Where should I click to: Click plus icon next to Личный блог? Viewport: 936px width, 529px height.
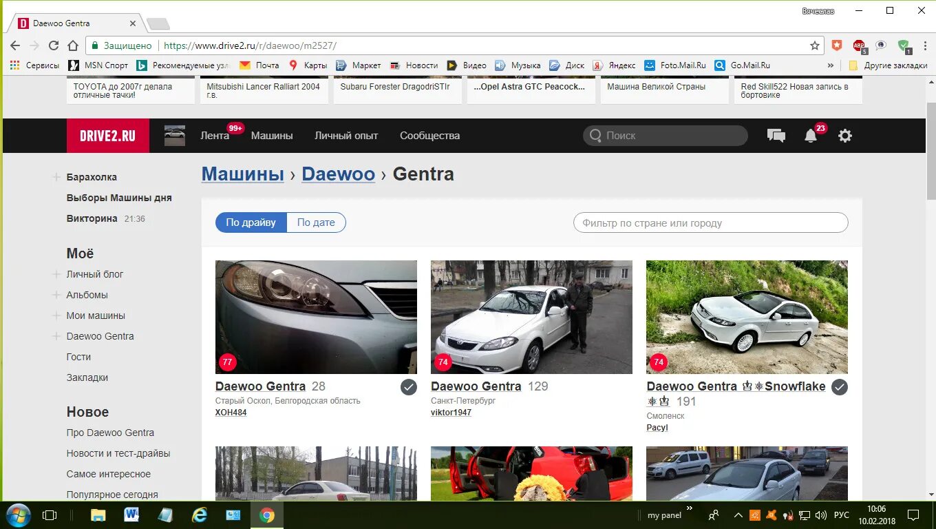(56, 274)
